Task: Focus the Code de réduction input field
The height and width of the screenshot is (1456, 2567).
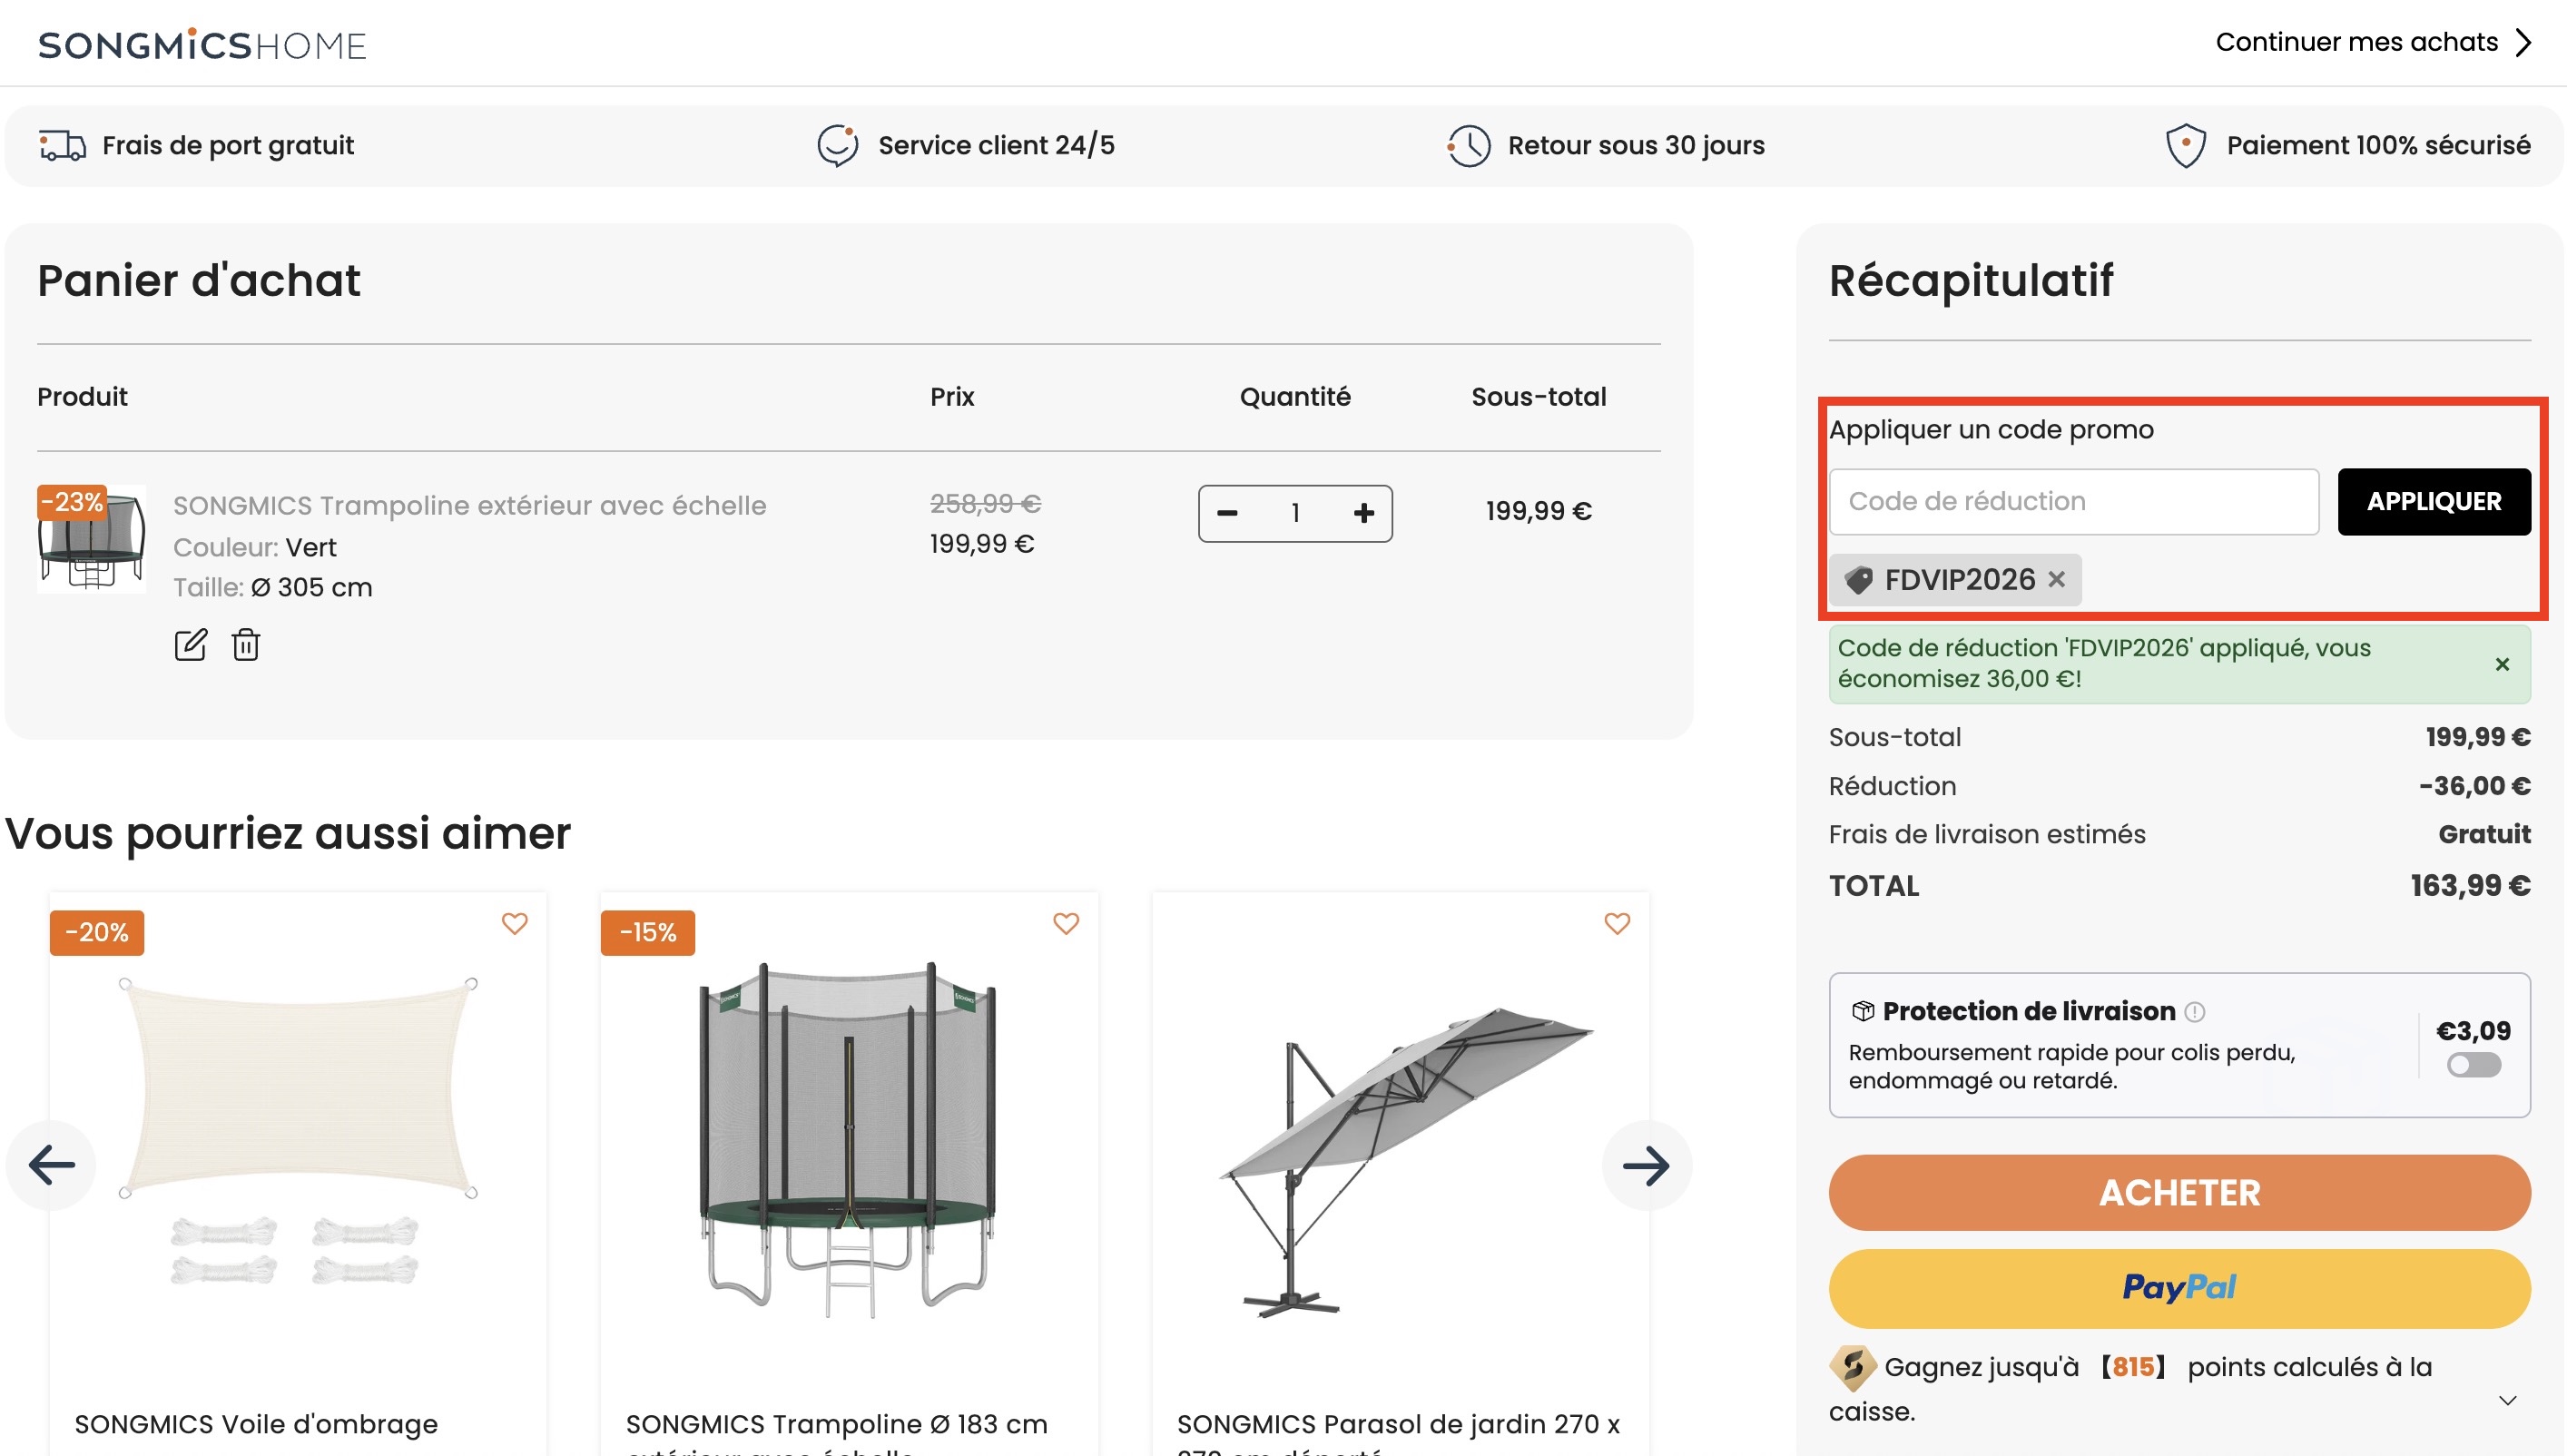Action: [2073, 501]
